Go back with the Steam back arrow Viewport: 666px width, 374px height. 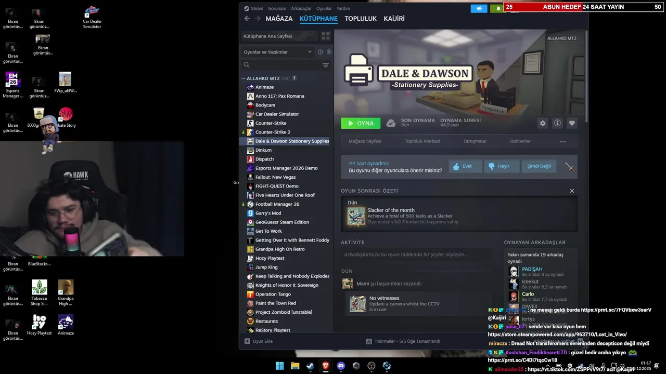pos(247,19)
